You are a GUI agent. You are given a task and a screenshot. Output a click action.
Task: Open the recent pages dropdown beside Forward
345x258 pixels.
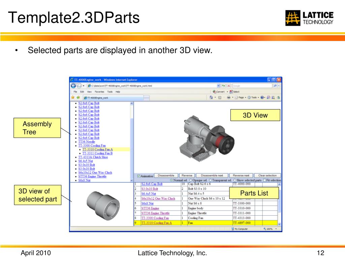point(84,86)
